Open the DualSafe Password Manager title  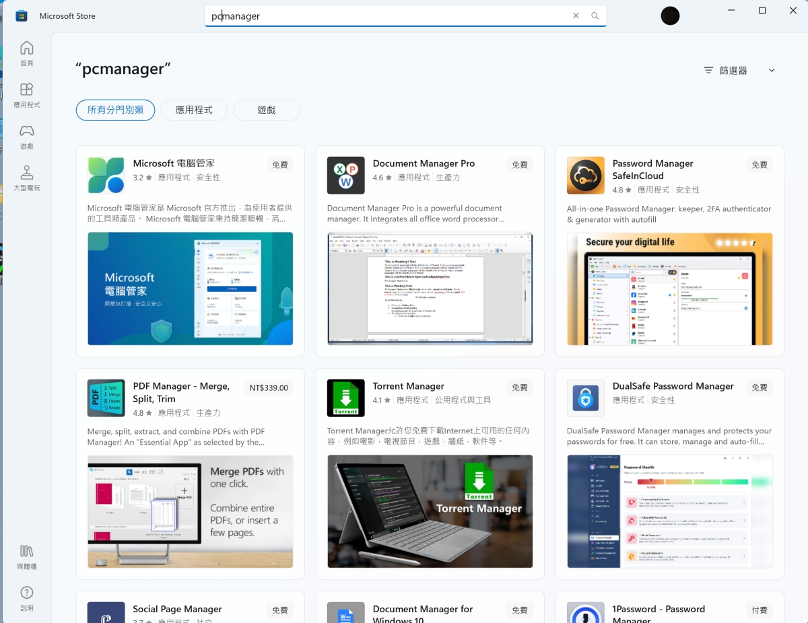point(673,386)
